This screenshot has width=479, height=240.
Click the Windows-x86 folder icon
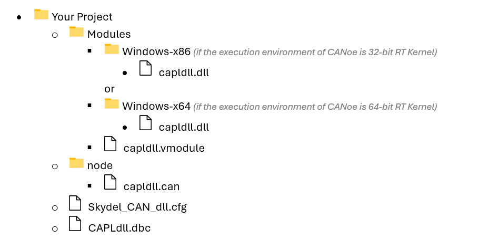112,49
